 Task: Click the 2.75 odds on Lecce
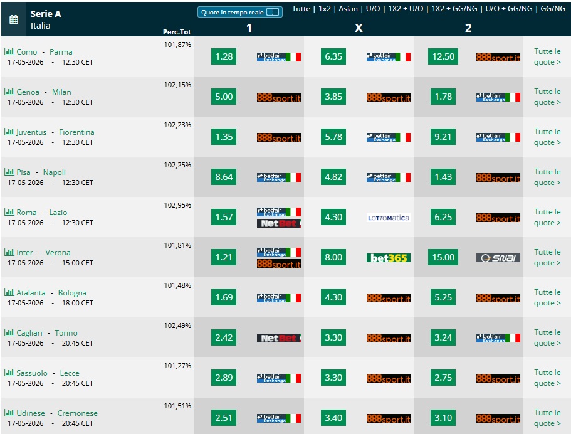[443, 378]
